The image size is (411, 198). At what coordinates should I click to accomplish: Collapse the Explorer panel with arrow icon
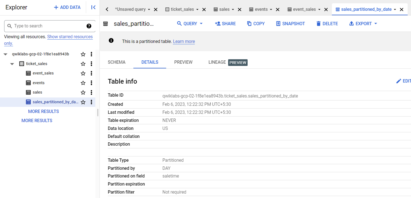click(93, 7)
